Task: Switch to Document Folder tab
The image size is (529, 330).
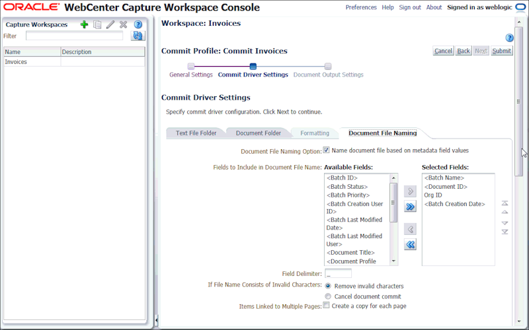Action: click(259, 133)
